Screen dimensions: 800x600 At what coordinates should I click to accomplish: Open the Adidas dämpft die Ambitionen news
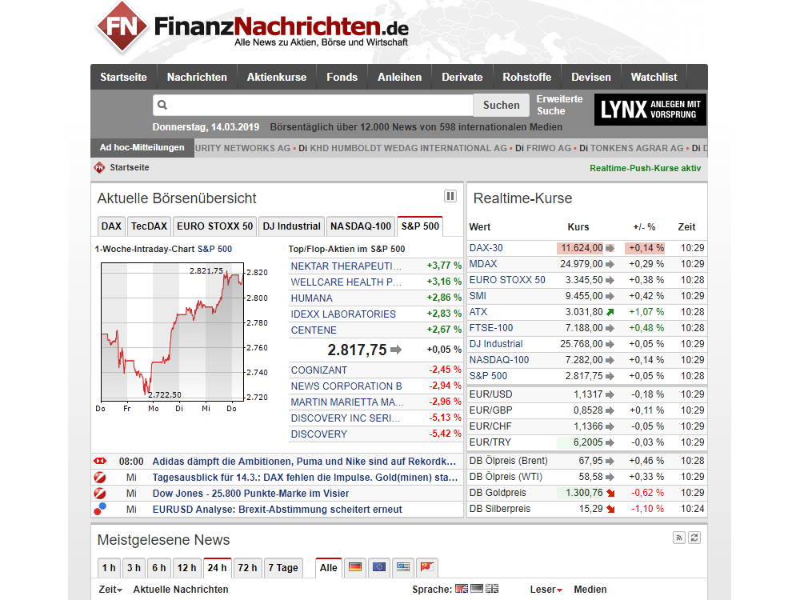[304, 462]
